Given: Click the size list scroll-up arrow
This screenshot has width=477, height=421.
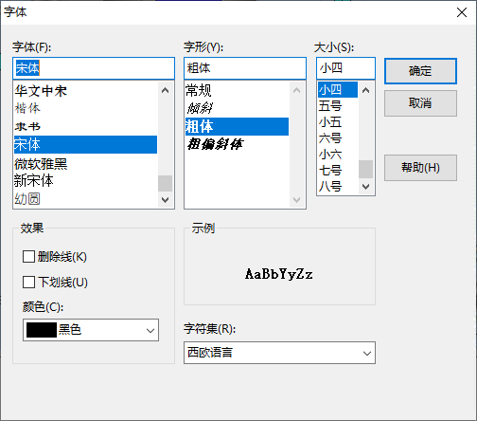Looking at the screenshot, I should (x=365, y=90).
